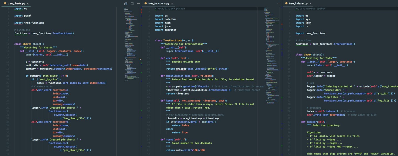The height and width of the screenshot is (156, 398).
Task: Click 'timedelta = now_timestamp - timestamp' line
Action: tap(192, 118)
